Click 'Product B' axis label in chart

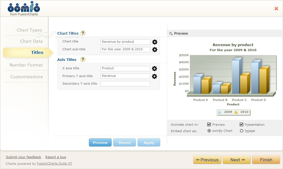pyautogui.click(x=220, y=100)
